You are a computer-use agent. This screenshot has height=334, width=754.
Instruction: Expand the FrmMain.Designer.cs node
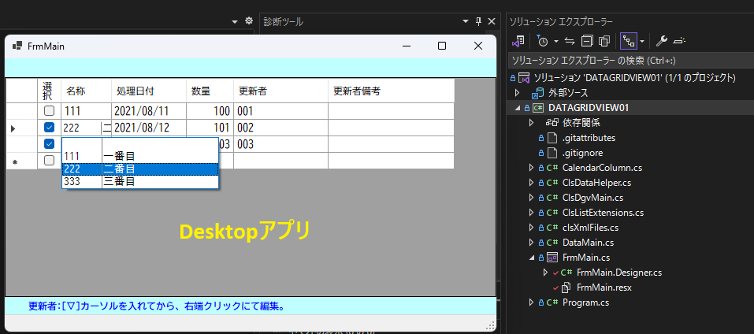pos(545,273)
